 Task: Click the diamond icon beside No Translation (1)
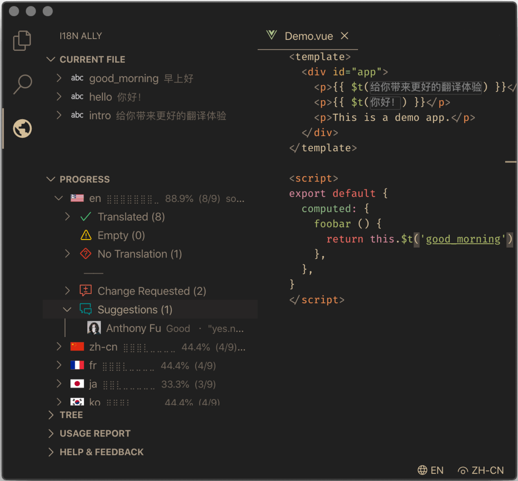pyautogui.click(x=85, y=254)
